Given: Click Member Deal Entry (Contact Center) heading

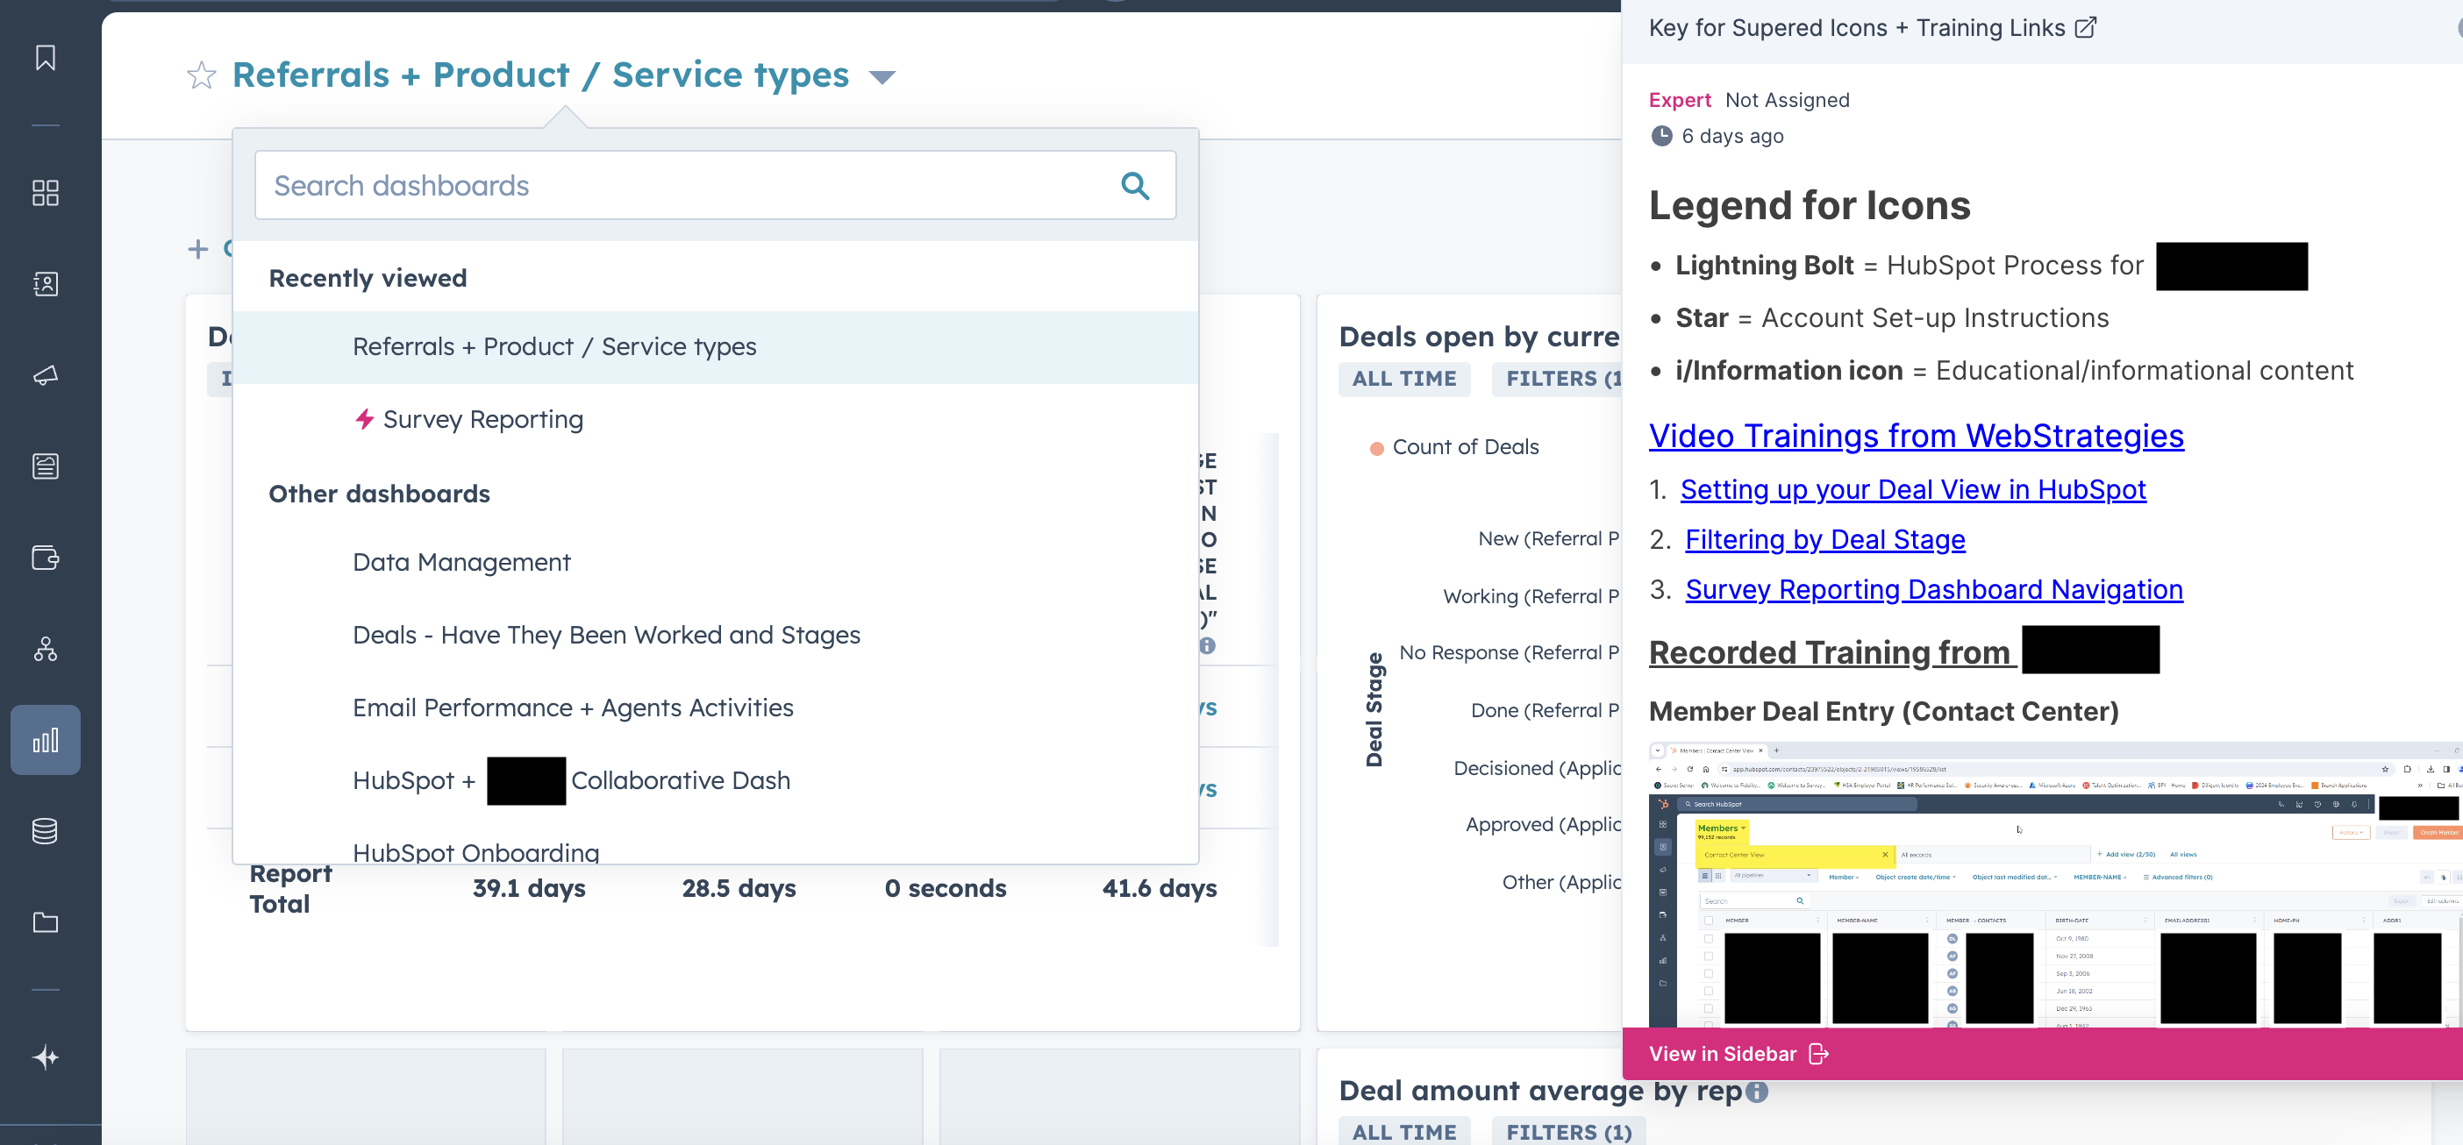Looking at the screenshot, I should [x=1883, y=711].
